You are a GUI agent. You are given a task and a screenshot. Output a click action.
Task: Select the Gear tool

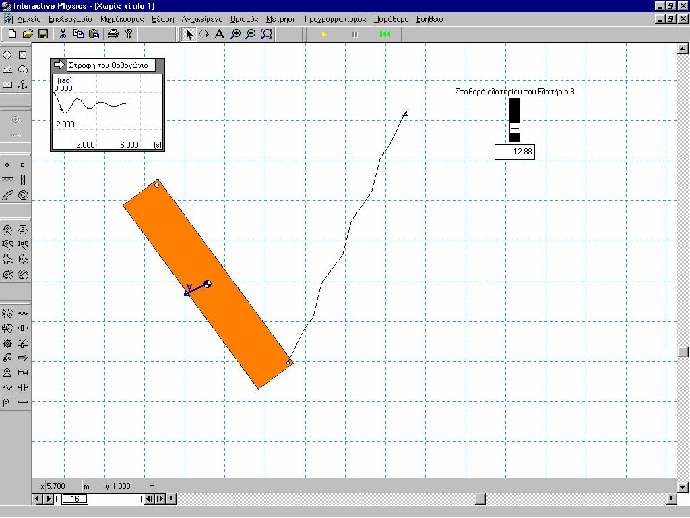click(x=7, y=343)
